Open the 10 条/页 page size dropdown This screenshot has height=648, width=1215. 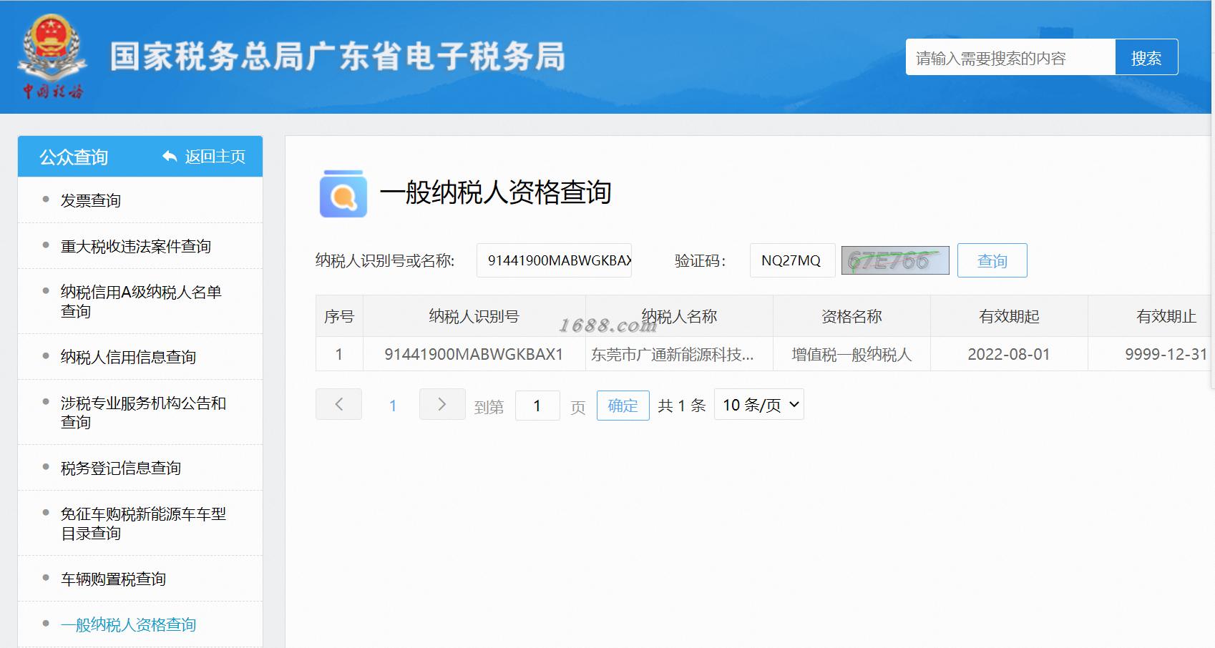click(759, 404)
